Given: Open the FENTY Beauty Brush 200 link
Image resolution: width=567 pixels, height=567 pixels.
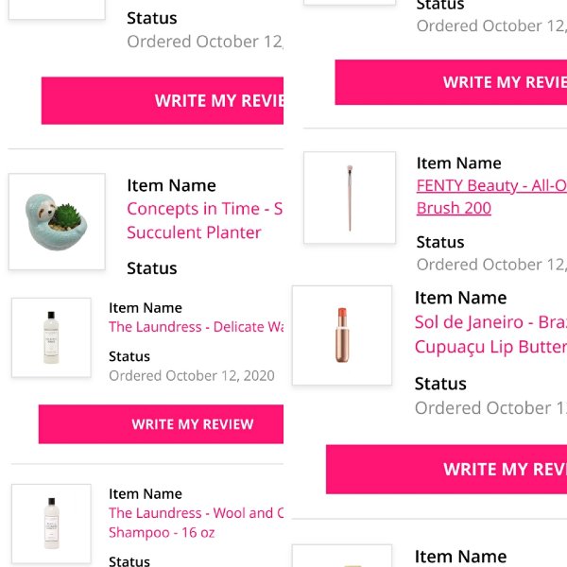Looking at the screenshot, I should pos(491,197).
